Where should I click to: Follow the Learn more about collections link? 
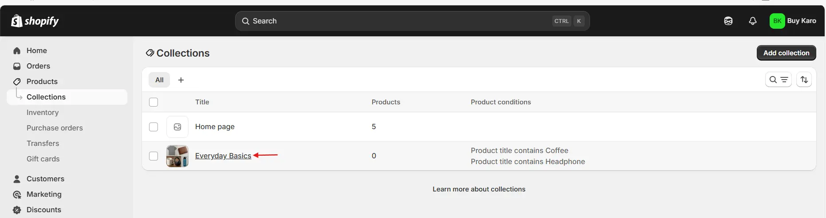pyautogui.click(x=479, y=189)
